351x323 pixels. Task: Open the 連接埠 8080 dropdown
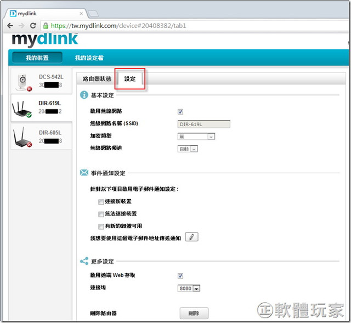[x=189, y=288]
